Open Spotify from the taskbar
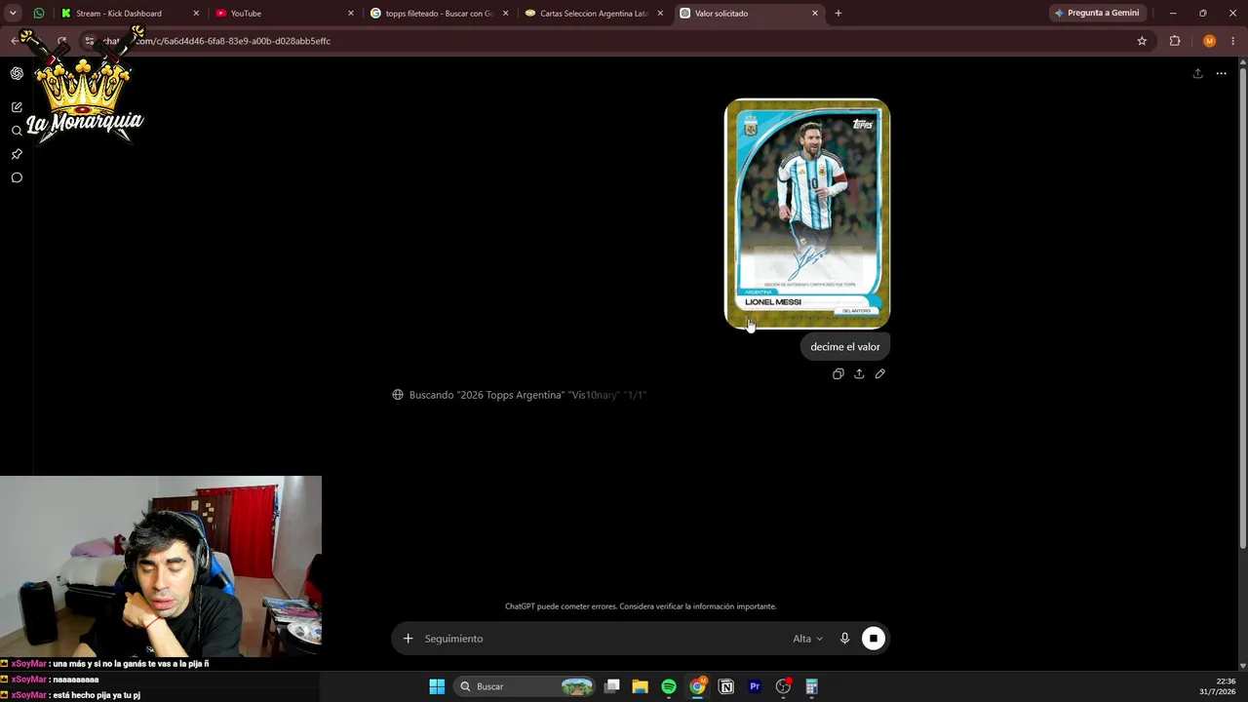This screenshot has height=702, width=1248. coord(669,686)
